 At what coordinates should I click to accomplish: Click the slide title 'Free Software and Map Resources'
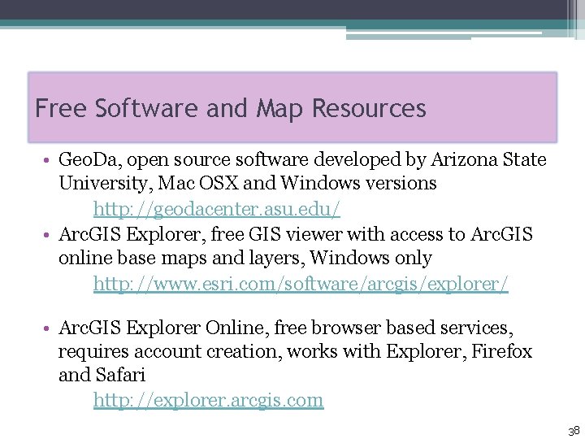click(230, 109)
